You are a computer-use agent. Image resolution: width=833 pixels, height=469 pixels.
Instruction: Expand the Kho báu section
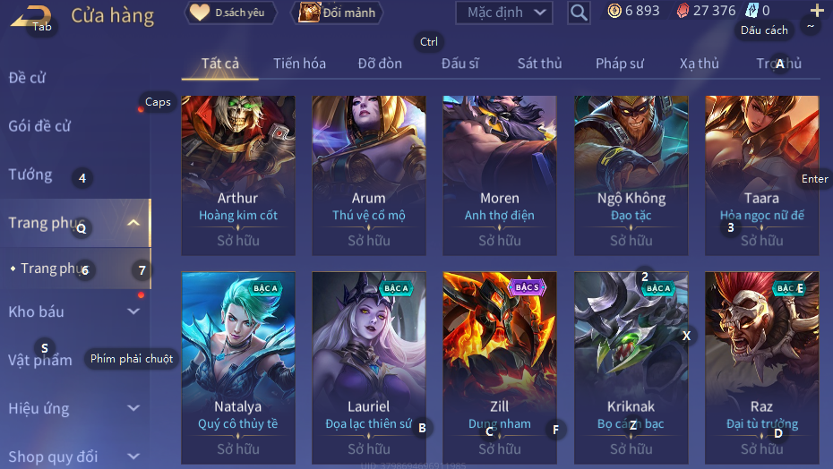point(133,311)
